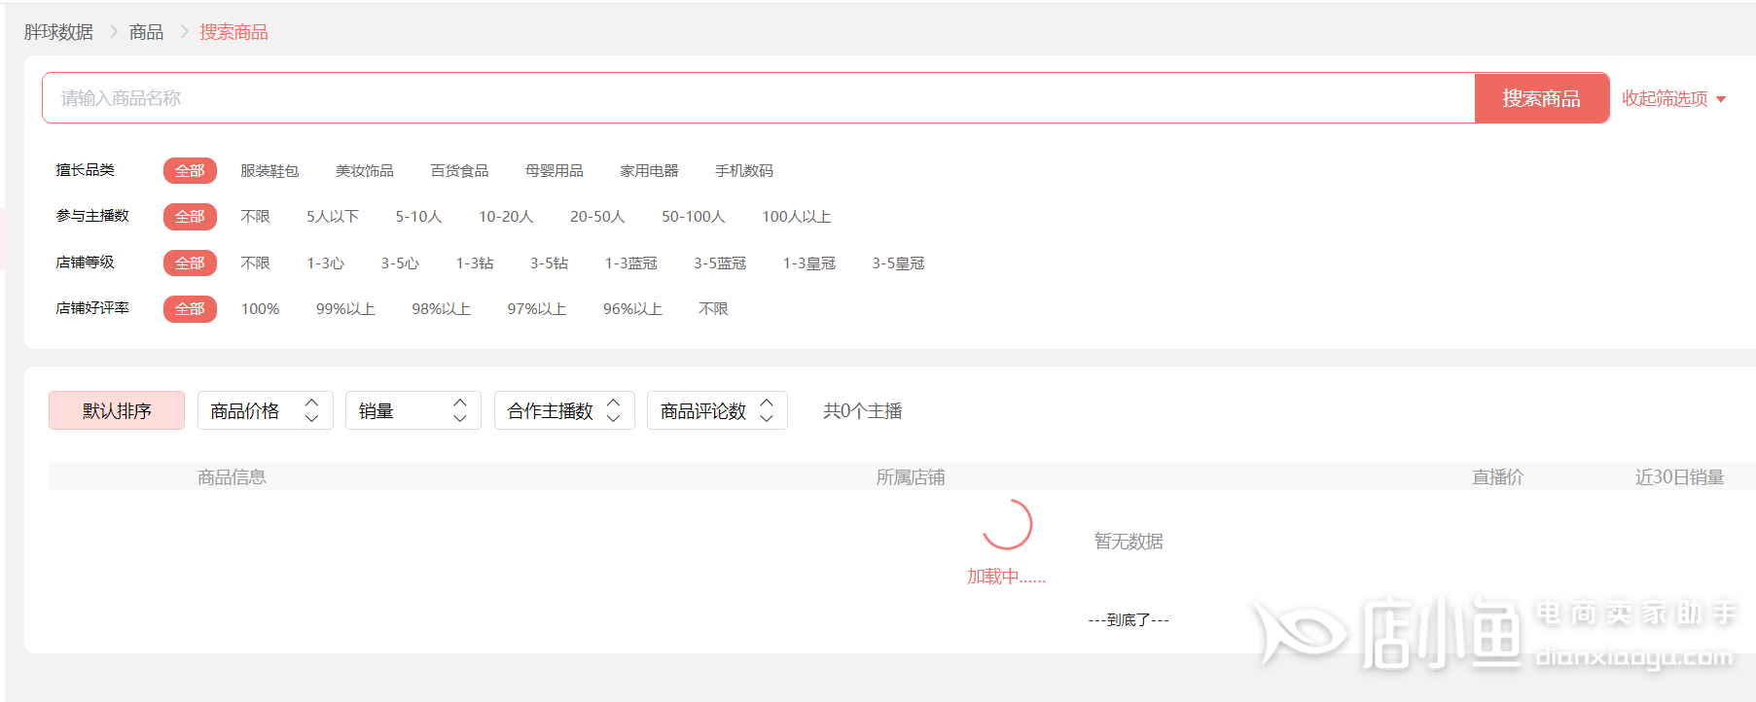Click the 直播价 column header
This screenshot has height=702, width=1756.
tap(1498, 477)
